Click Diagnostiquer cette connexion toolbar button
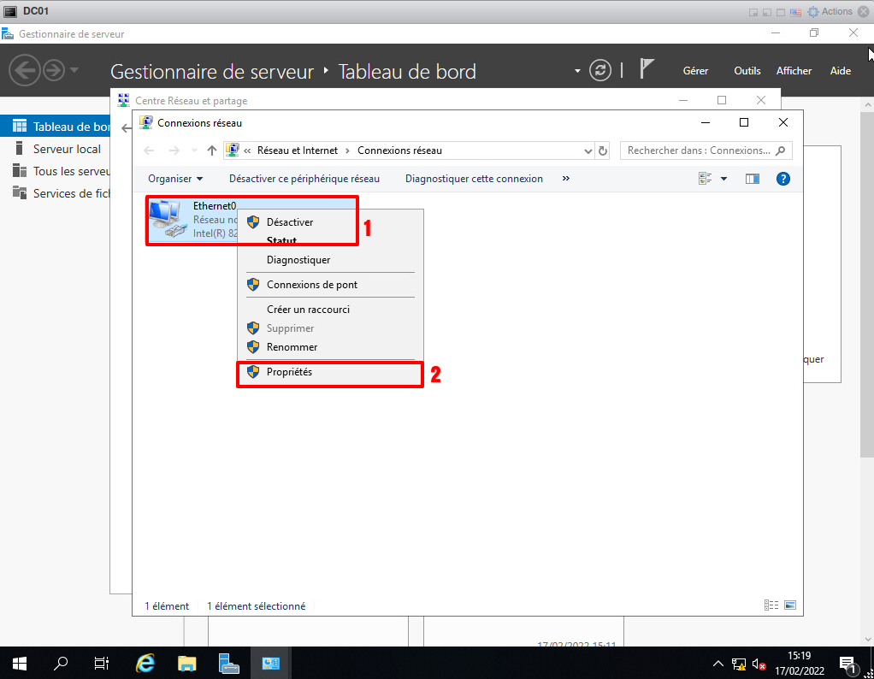 [474, 179]
